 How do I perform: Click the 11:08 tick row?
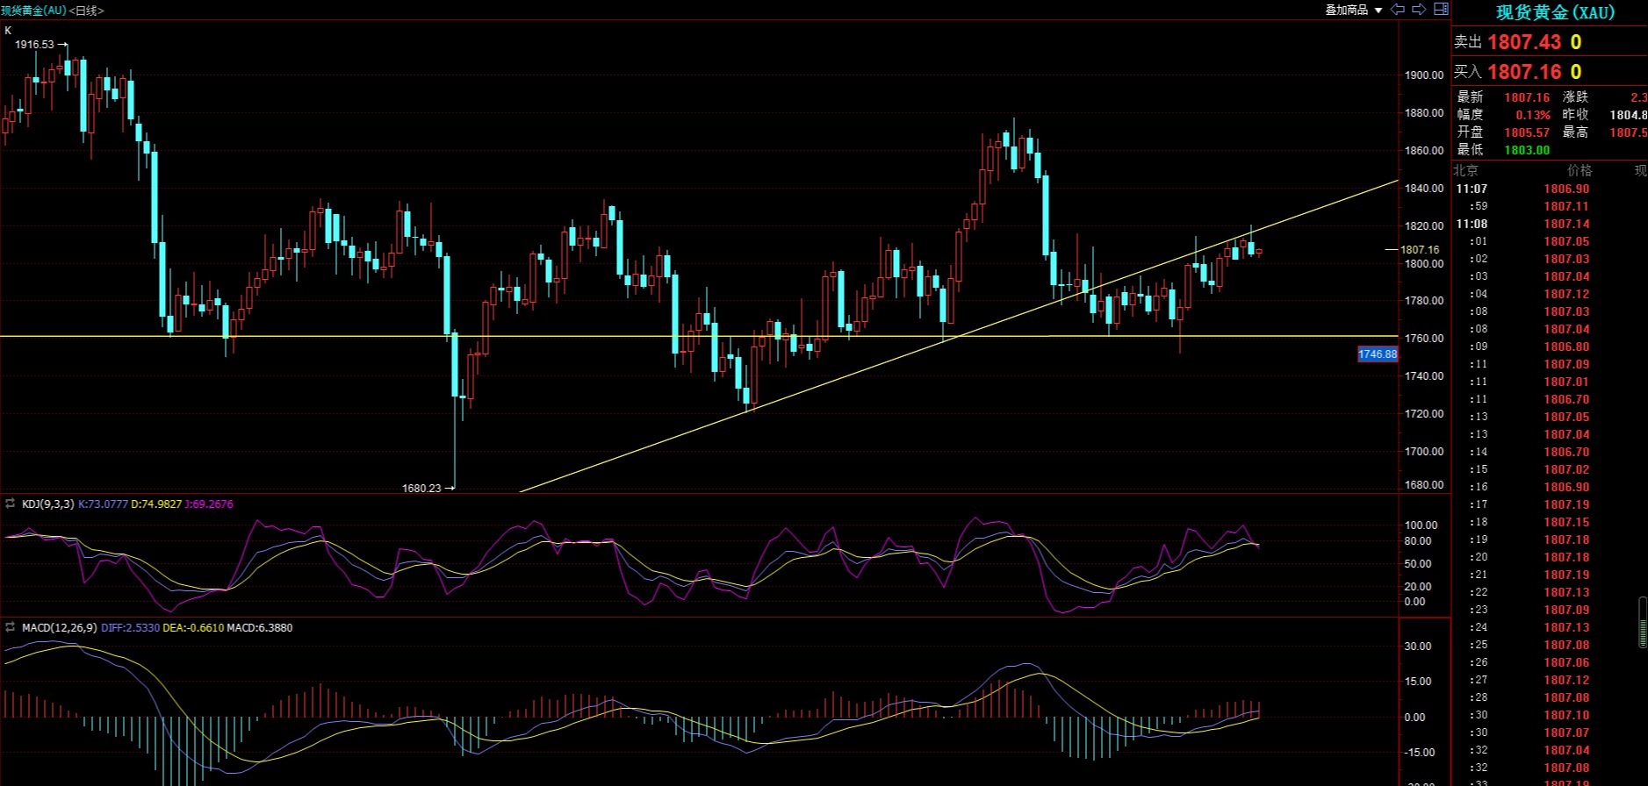[1550, 224]
